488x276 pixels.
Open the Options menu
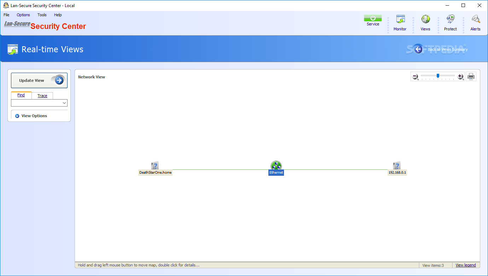pyautogui.click(x=23, y=15)
